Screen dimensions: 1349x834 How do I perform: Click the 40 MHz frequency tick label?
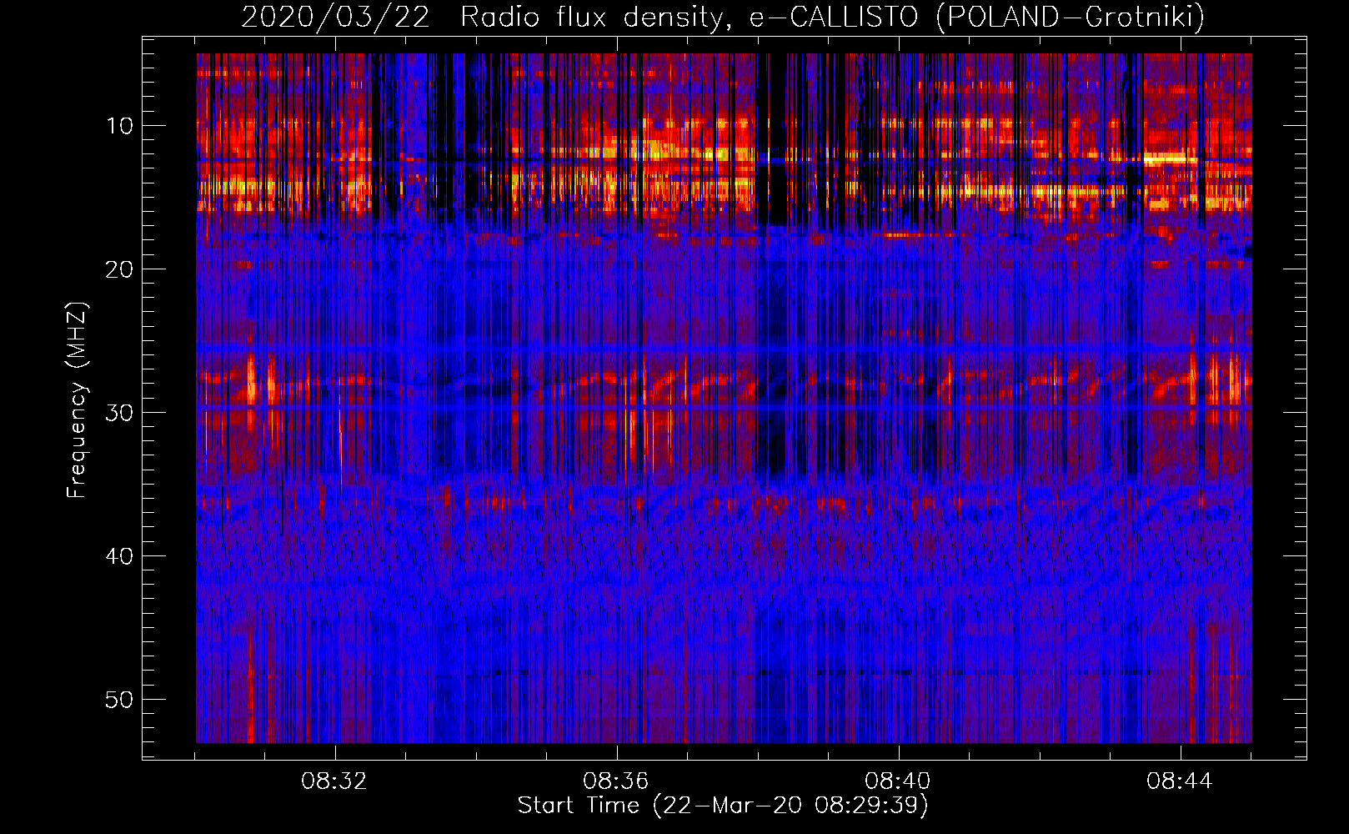click(x=120, y=556)
